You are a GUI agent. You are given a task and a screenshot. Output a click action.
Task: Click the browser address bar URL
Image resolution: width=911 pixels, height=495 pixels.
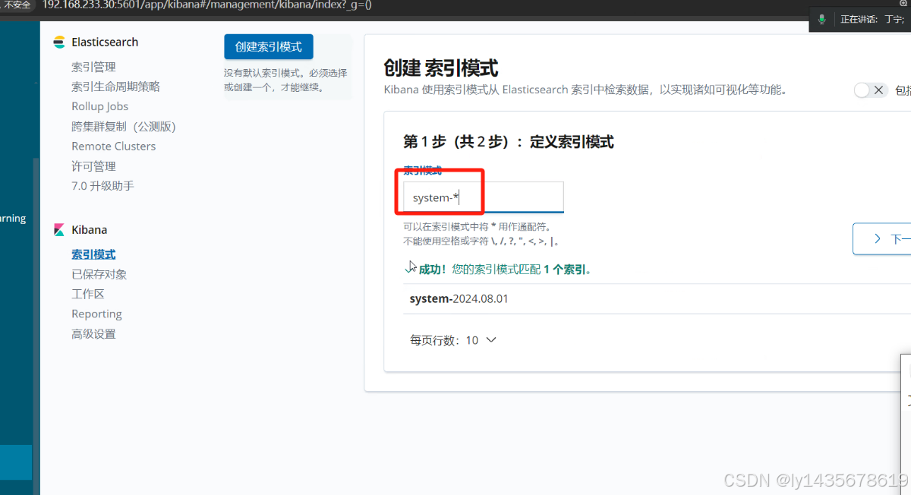point(206,5)
